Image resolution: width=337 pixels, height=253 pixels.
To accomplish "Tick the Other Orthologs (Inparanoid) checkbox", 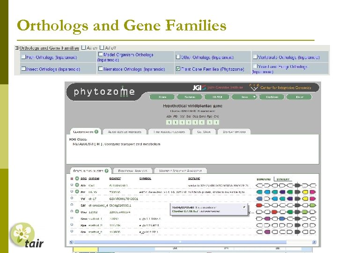I will [x=178, y=57].
